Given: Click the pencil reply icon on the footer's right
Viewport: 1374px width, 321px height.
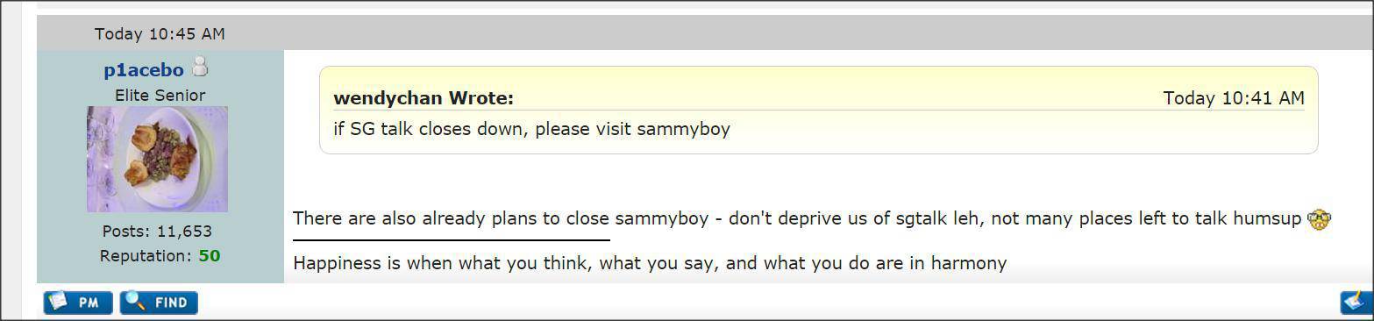Looking at the screenshot, I should point(1356,301).
